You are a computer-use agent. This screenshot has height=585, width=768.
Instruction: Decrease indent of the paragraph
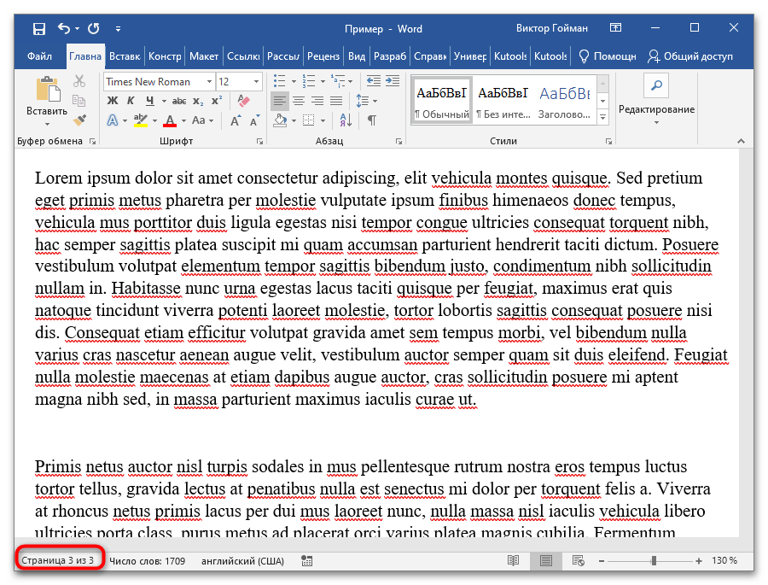pyautogui.click(x=374, y=81)
